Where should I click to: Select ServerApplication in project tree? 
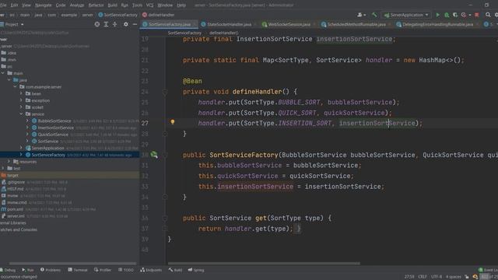click(47, 148)
